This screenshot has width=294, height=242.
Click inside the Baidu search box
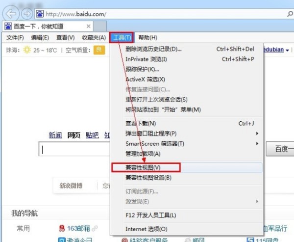coord(74,149)
